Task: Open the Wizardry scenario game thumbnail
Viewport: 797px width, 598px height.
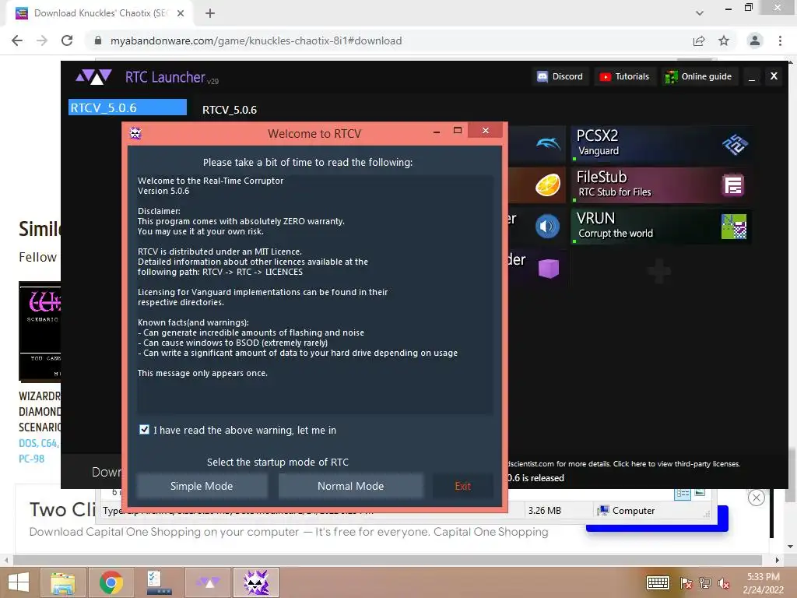Action: click(x=40, y=331)
